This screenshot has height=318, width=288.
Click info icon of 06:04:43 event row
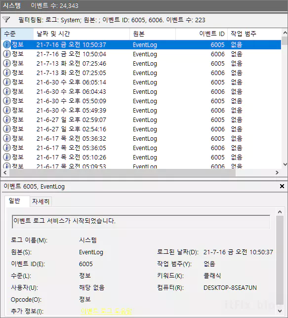[7, 91]
